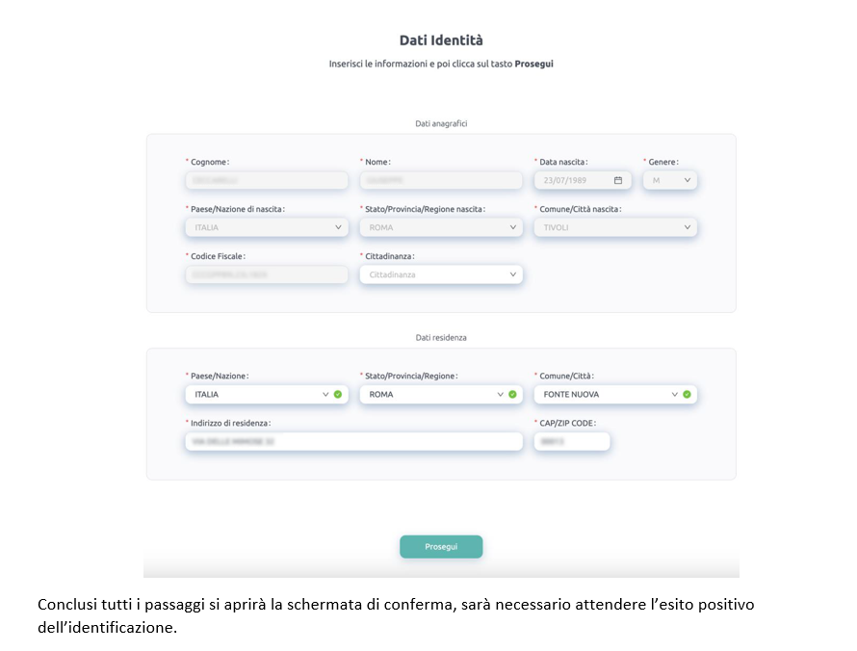857x651 pixels.
Task: Open Paese/Nazione di nascita dropdown
Action: pyautogui.click(x=267, y=227)
